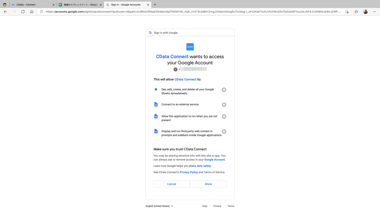Screen dimensions: 380x213
Task: View info for run when not present
Action: click(224, 116)
